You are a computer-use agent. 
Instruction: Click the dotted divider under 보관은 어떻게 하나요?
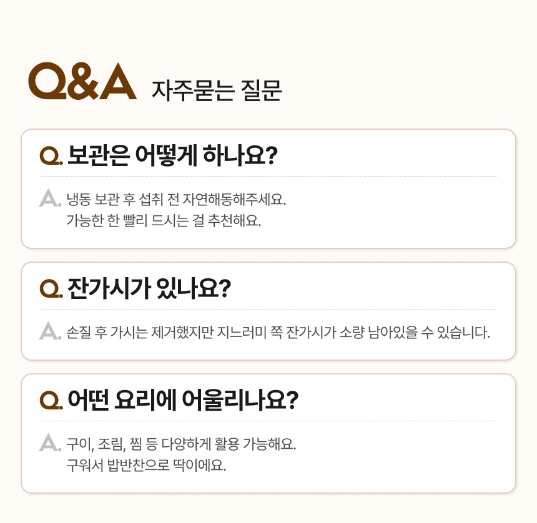click(268, 177)
